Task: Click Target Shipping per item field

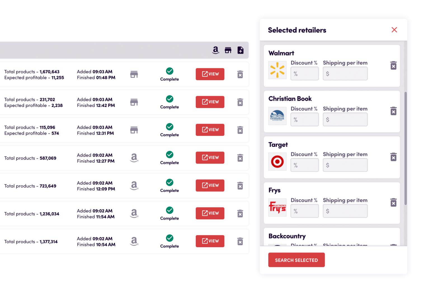Action: coord(345,165)
